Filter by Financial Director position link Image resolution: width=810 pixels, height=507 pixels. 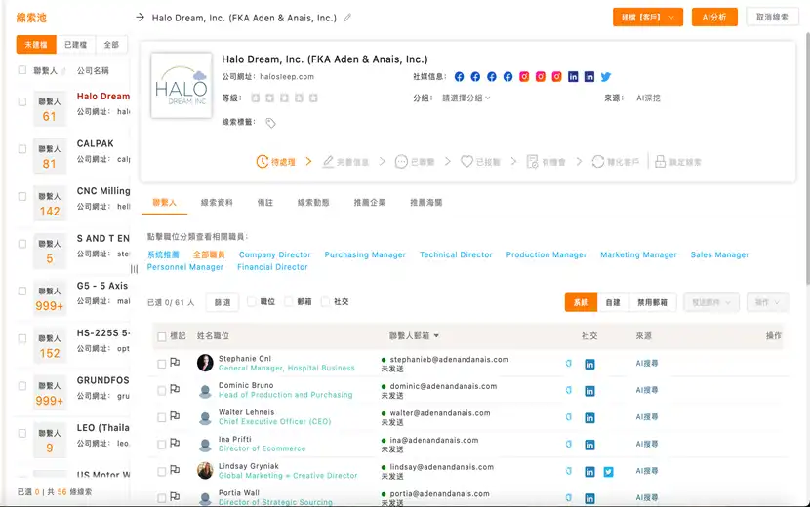[x=272, y=267]
